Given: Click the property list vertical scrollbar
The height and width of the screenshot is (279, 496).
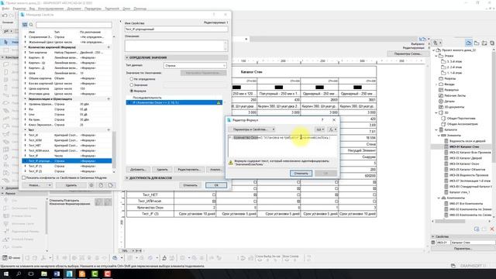Looking at the screenshot, I should [x=114, y=149].
